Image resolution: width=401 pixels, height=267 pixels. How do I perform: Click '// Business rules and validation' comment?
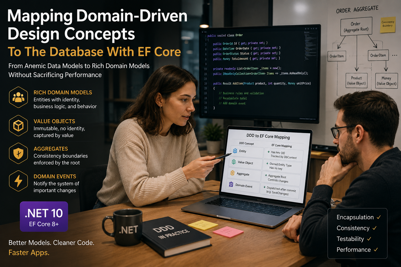click(241, 93)
